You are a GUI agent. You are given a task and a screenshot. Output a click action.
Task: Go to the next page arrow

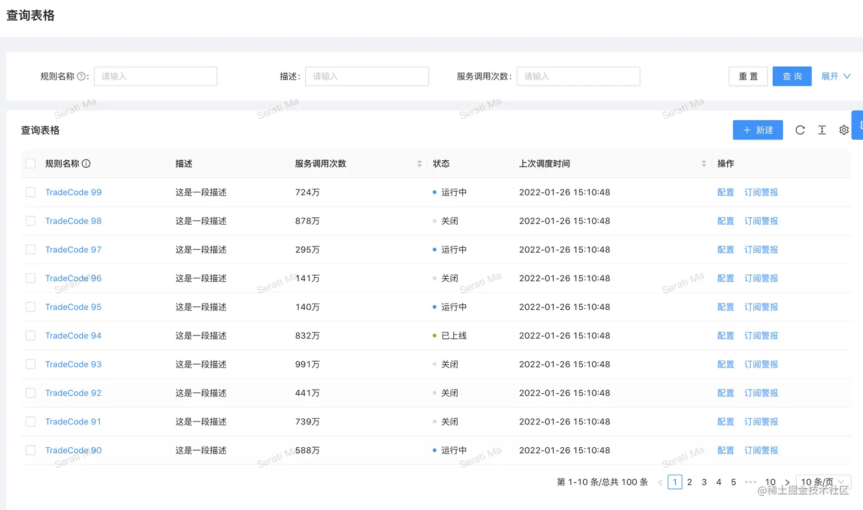pyautogui.click(x=787, y=482)
